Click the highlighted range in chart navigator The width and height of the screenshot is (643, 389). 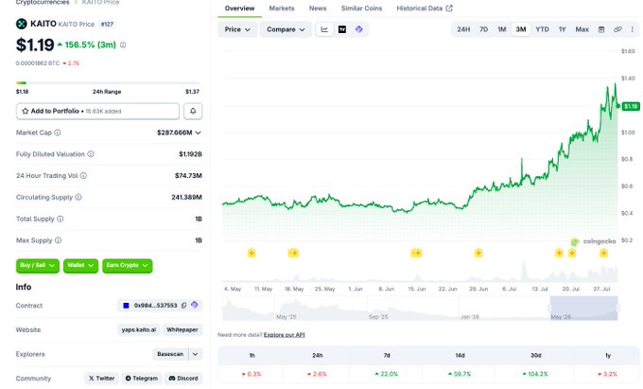coord(584,309)
